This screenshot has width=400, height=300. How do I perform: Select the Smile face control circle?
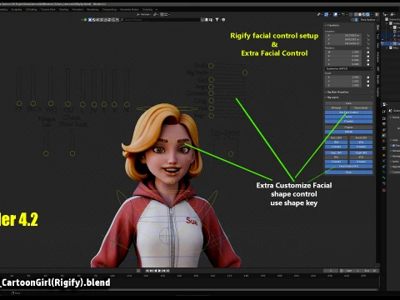point(211,66)
